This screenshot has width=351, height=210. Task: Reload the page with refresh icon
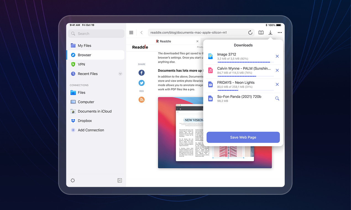[x=250, y=33]
